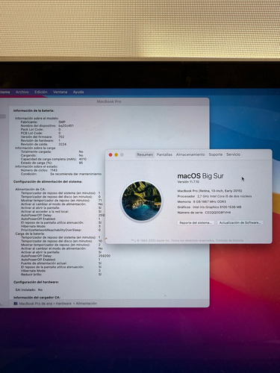Click the 'SAI instalado: No' row
Viewport: 280px width, 373px height.
click(29, 289)
